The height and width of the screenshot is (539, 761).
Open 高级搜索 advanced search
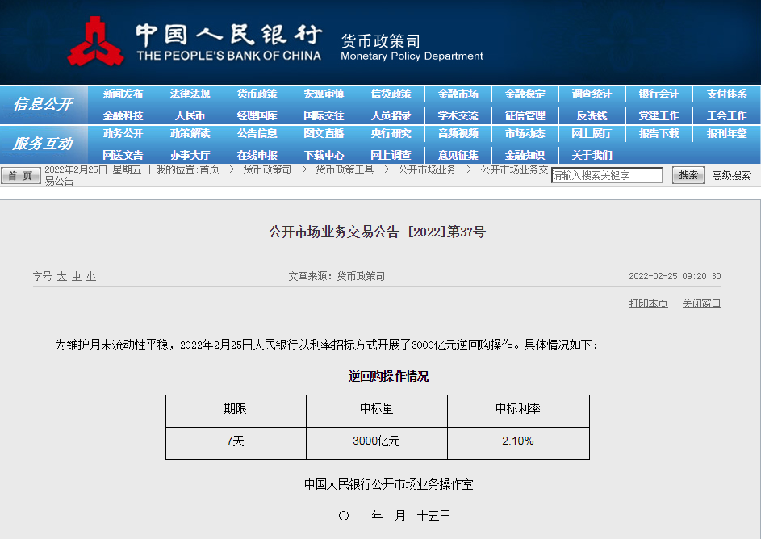click(x=731, y=175)
